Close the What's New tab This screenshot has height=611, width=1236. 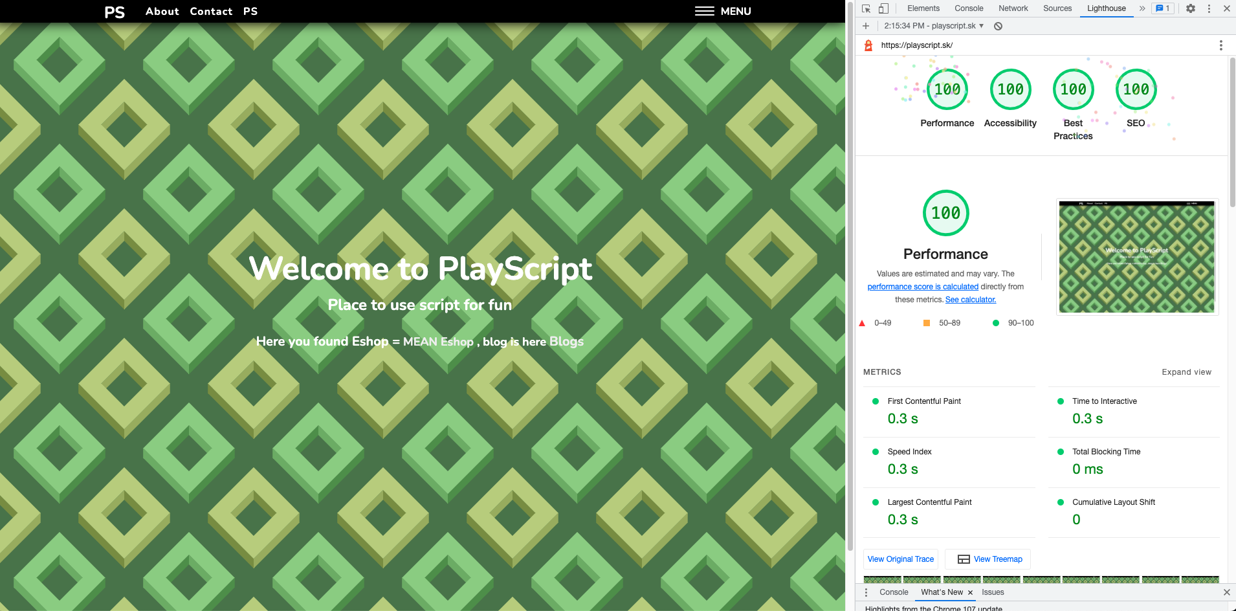pos(970,593)
